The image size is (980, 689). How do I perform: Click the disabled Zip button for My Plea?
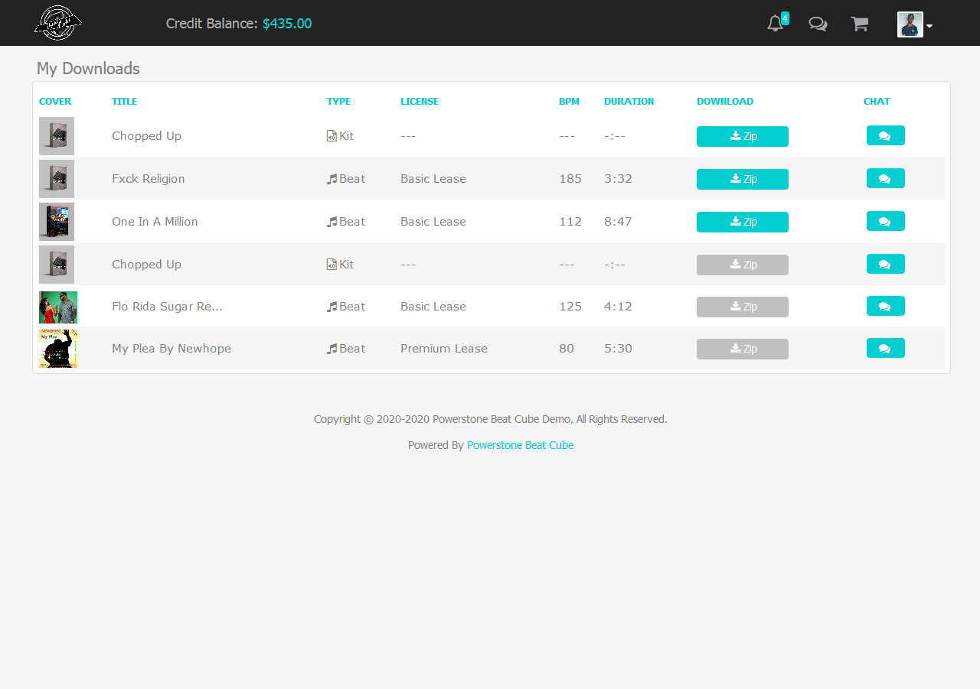(742, 349)
